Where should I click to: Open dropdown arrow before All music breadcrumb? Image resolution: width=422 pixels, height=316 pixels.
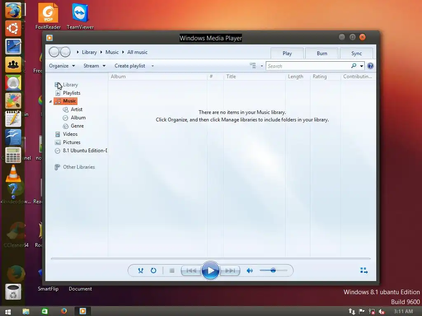[123, 52]
